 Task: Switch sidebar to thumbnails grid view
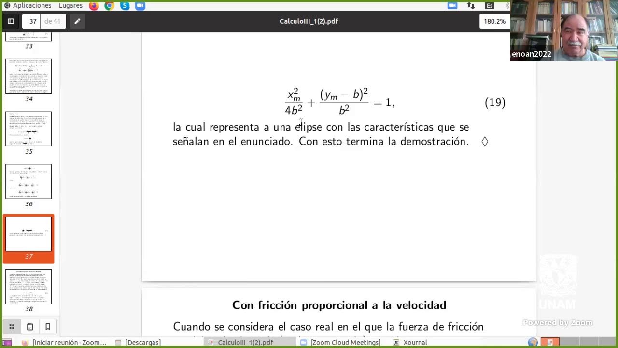coord(12,327)
